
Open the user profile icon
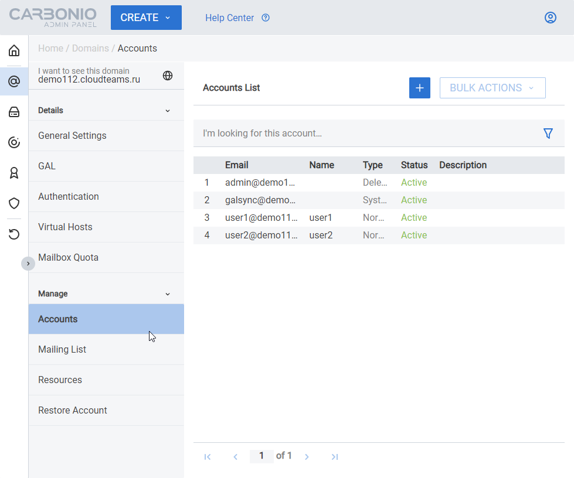(x=550, y=18)
